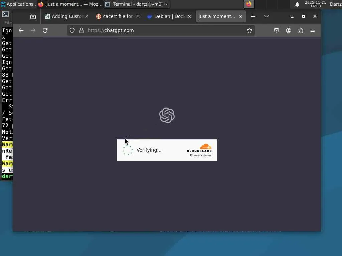Select Firefox Just a moment taskbar button
This screenshot has width=342, height=256.
pos(70,4)
